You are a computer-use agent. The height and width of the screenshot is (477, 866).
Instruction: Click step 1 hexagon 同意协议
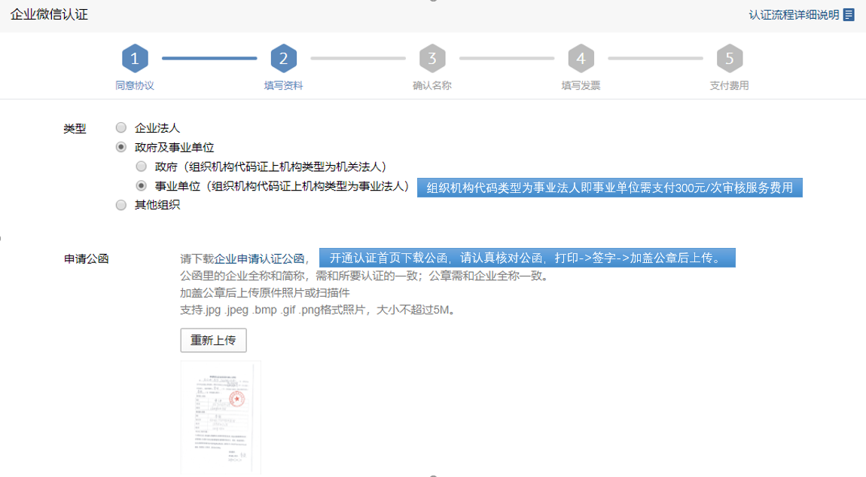(135, 58)
